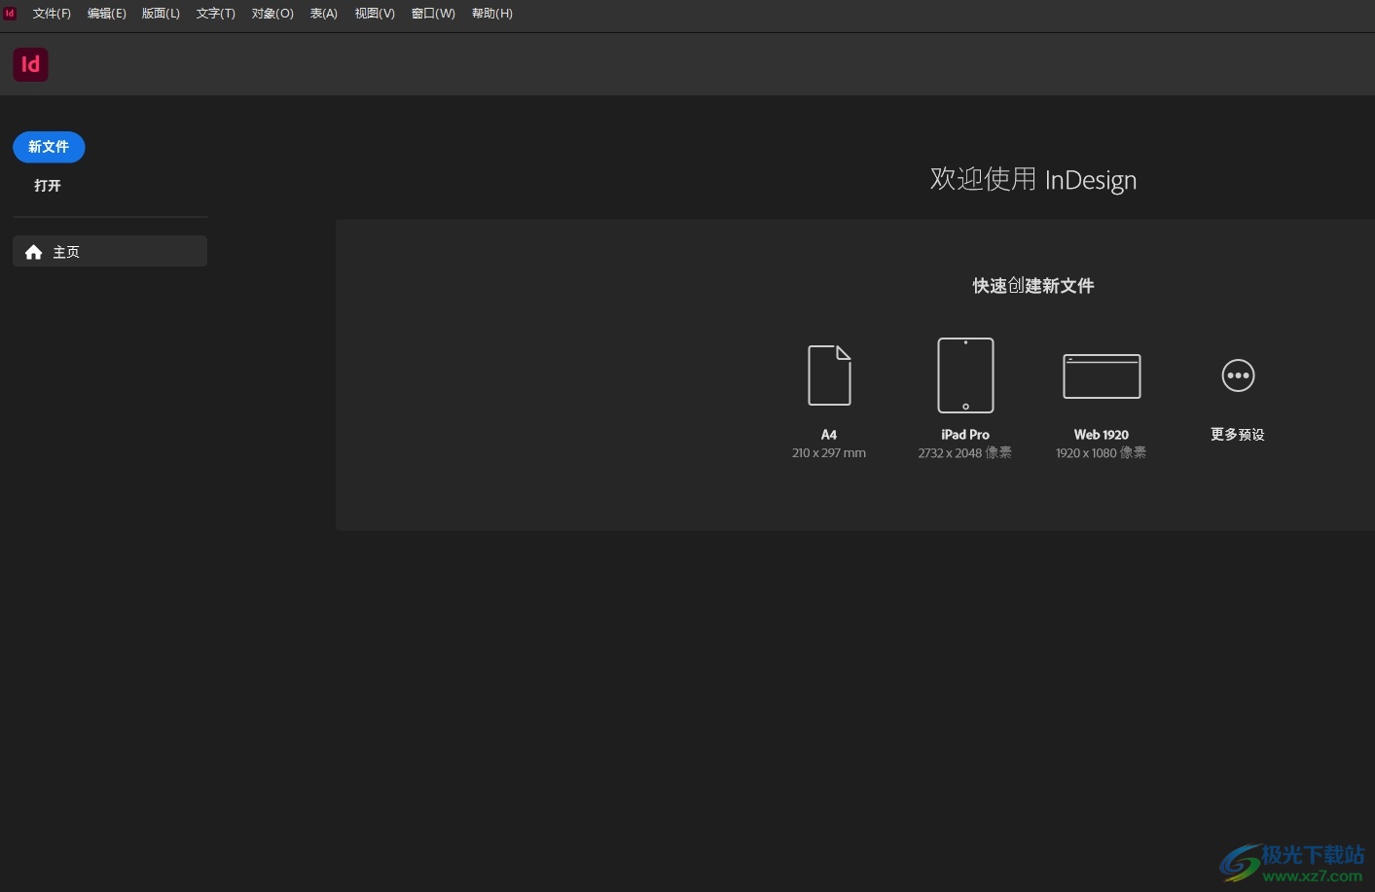Open the 表(A) menu
The width and height of the screenshot is (1375, 892).
click(x=323, y=14)
